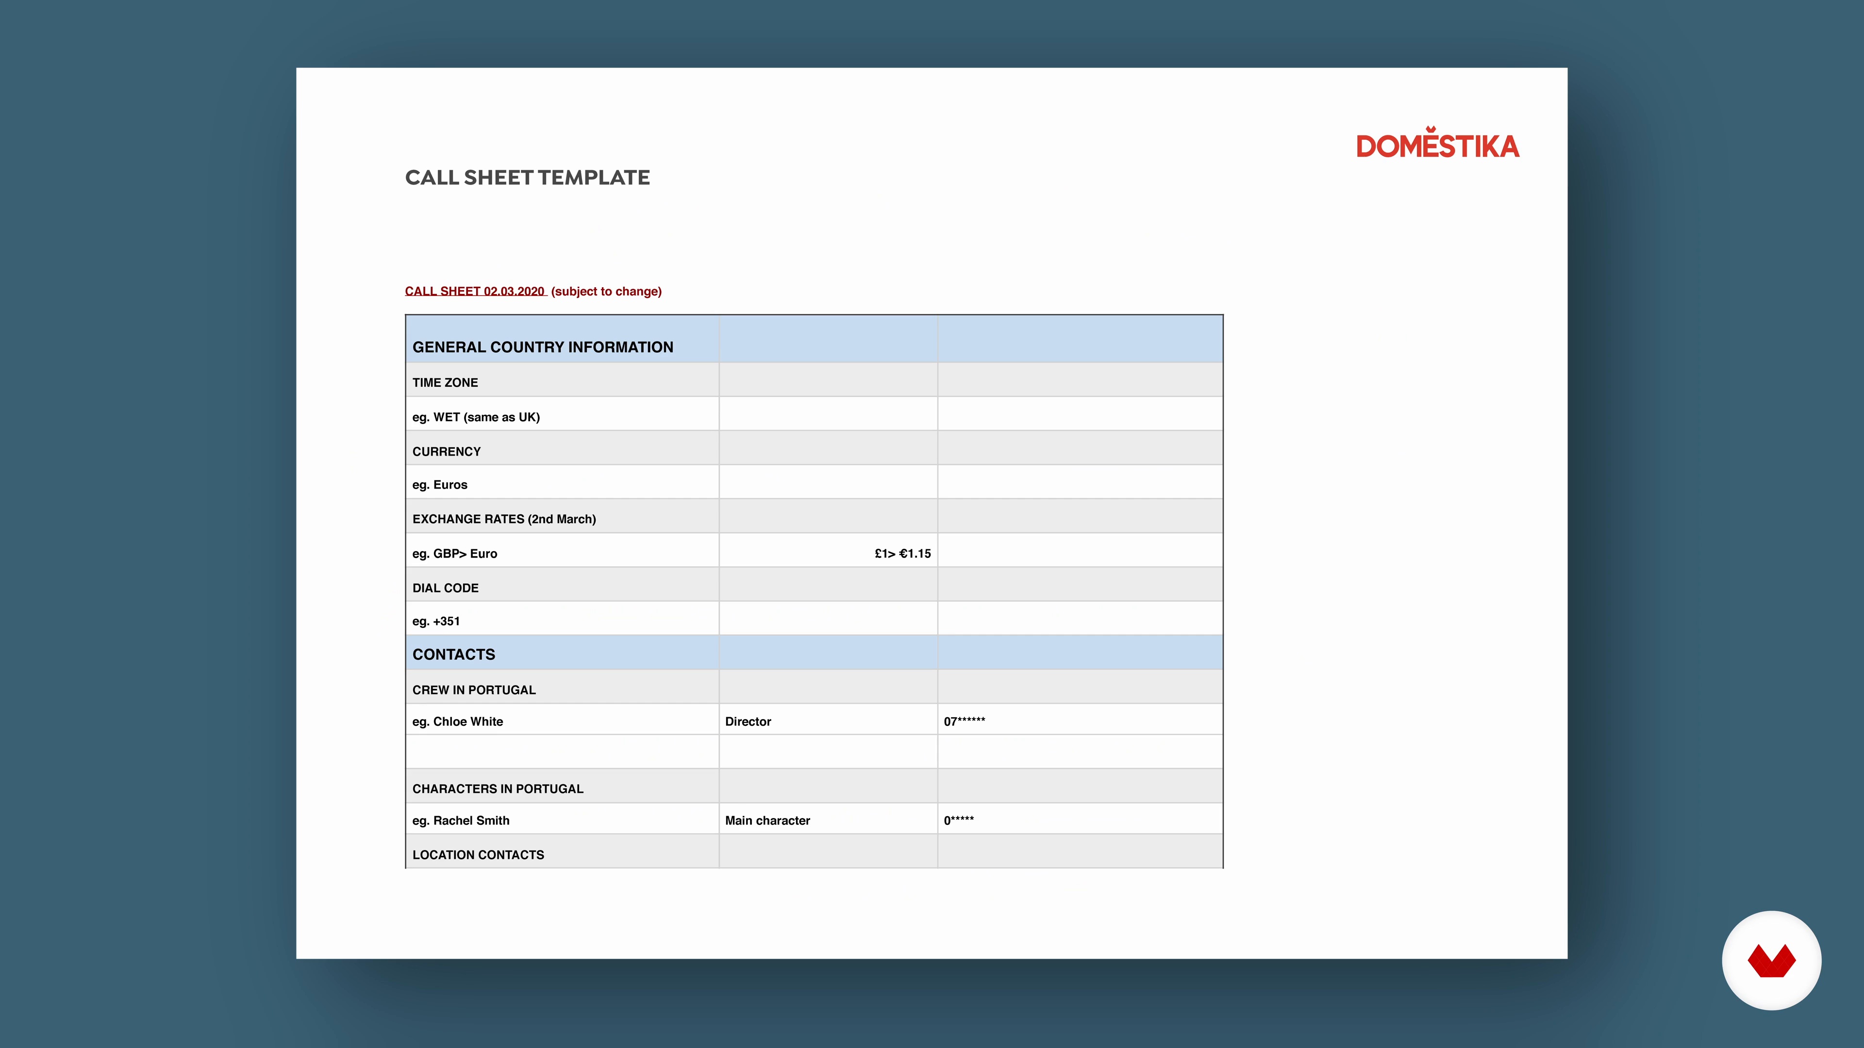Click the '£1> €1.15' value cell
Image resolution: width=1864 pixels, height=1048 pixels.
point(829,550)
